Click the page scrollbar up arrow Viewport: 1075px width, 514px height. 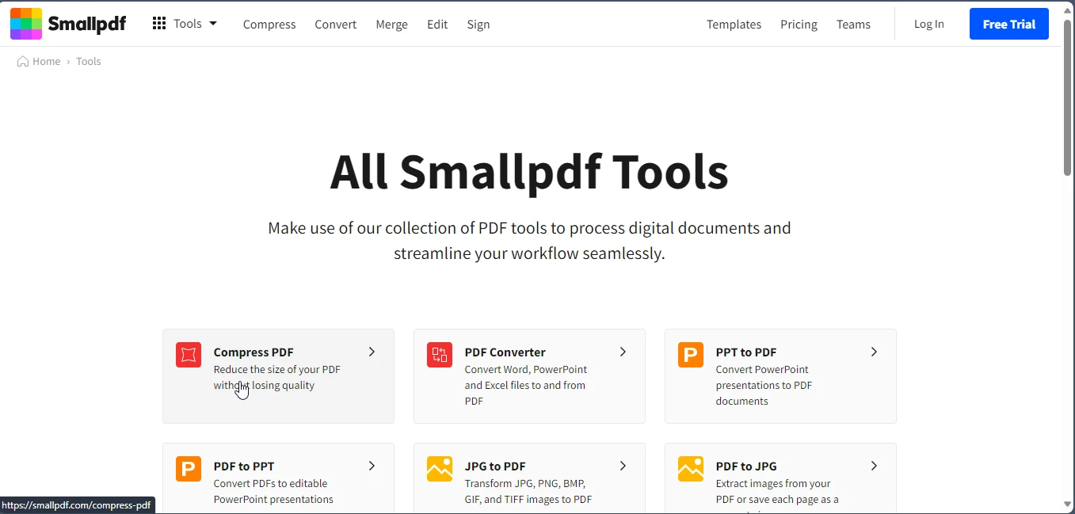pyautogui.click(x=1068, y=10)
